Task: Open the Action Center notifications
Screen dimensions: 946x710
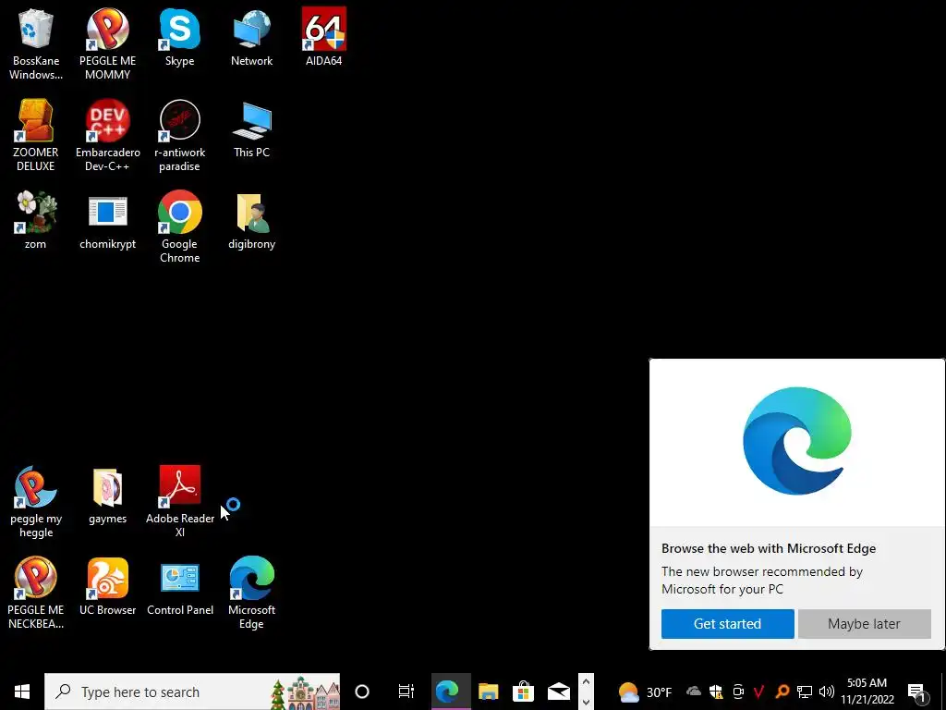Action: point(917,692)
